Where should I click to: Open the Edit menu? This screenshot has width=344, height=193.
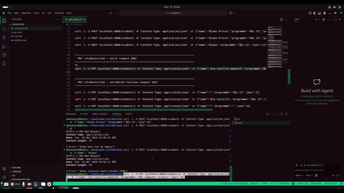pyautogui.click(x=16, y=13)
